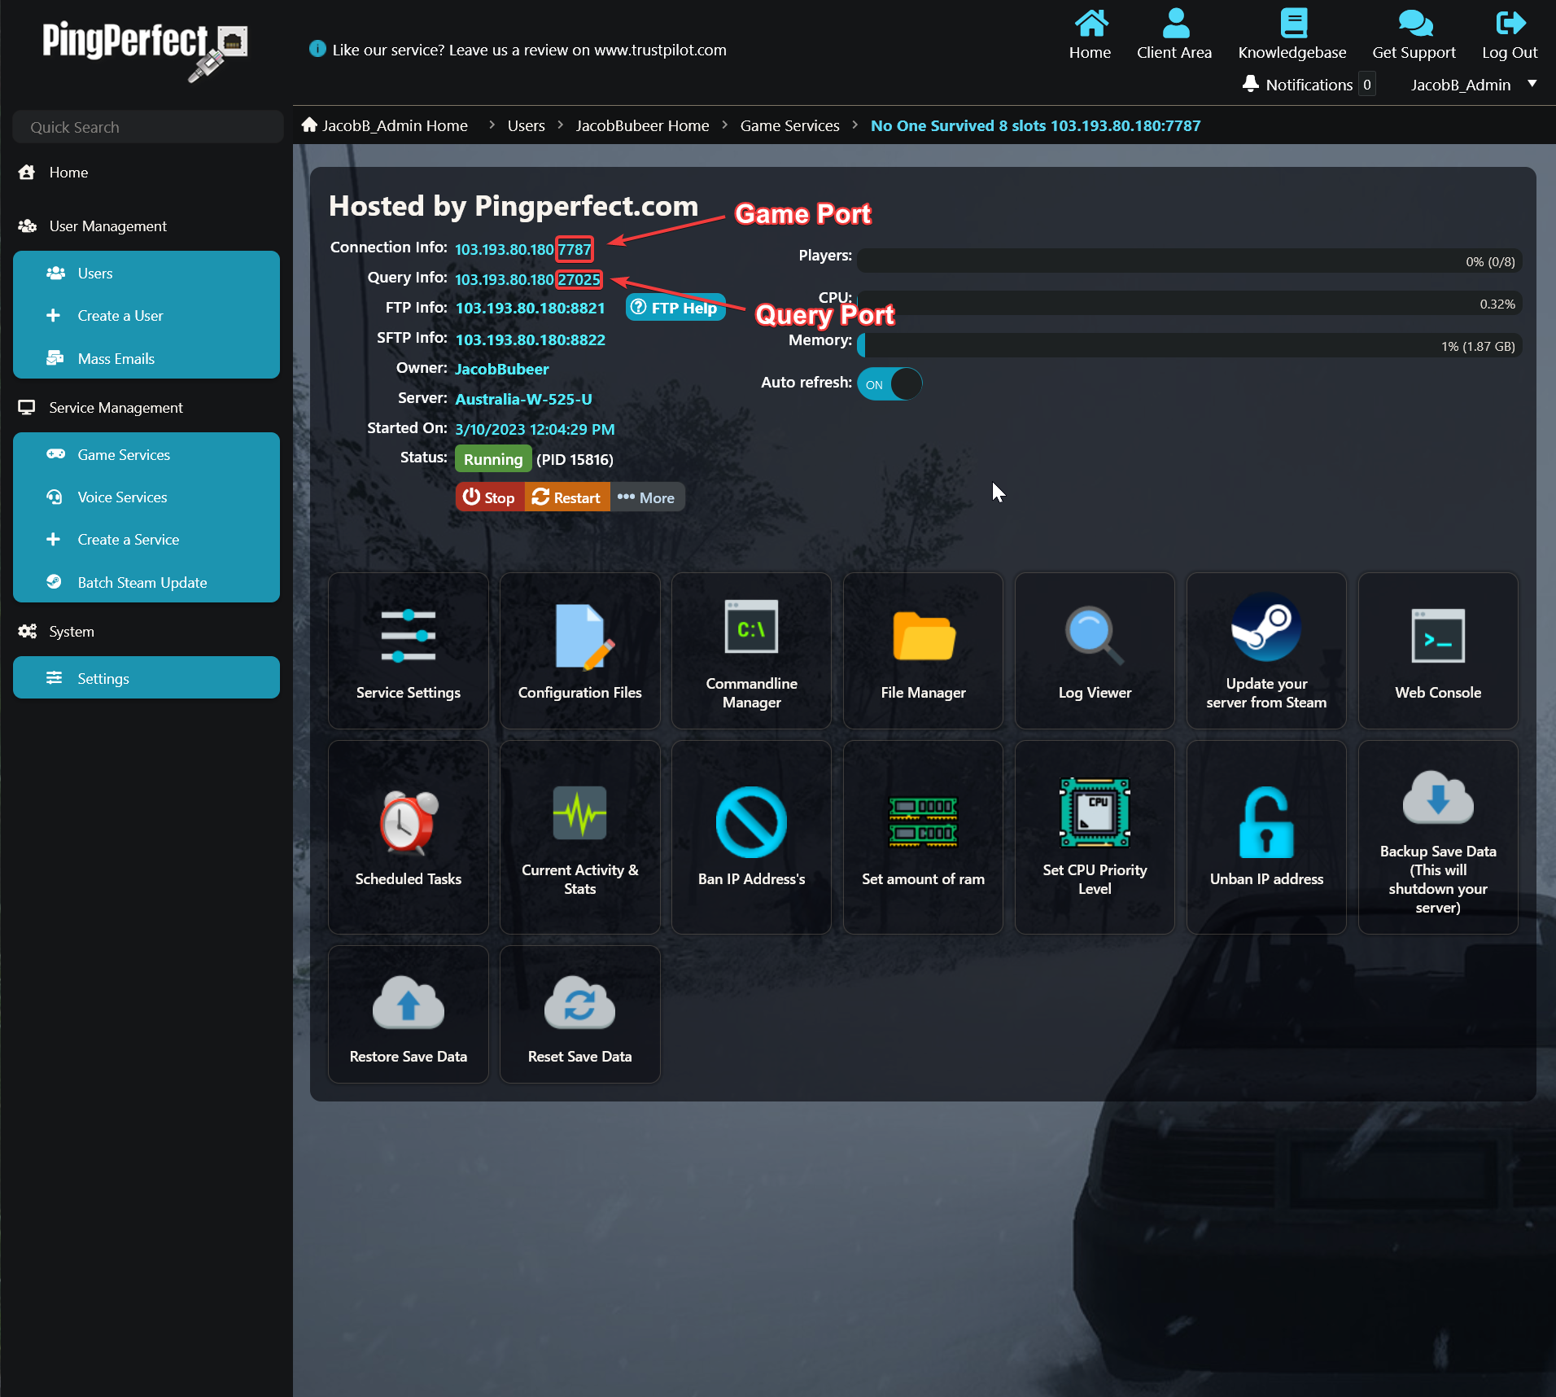Click the Restore Save Data cloud icon
Viewport: 1556px width, 1397px height.
[408, 1005]
